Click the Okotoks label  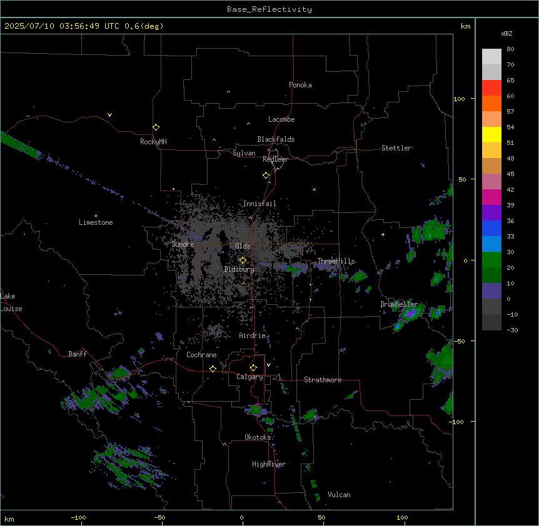[258, 437]
